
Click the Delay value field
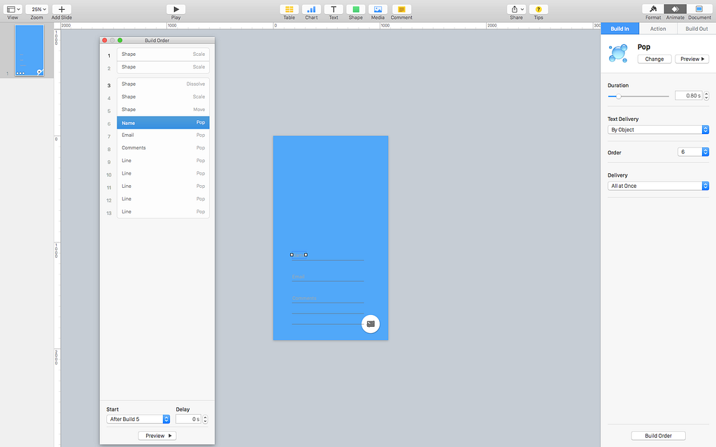[x=188, y=419]
